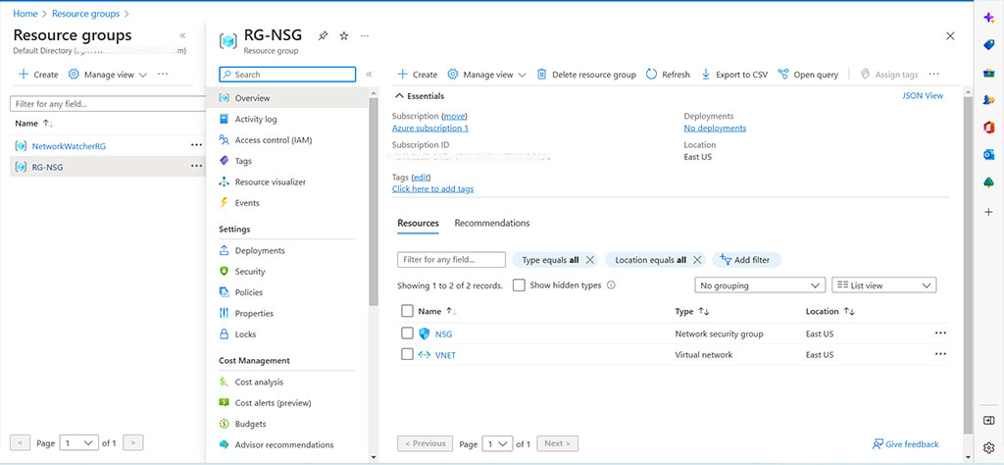Collapse the Resource groups list pane
The width and height of the screenshot is (1004, 465).
pyautogui.click(x=182, y=36)
